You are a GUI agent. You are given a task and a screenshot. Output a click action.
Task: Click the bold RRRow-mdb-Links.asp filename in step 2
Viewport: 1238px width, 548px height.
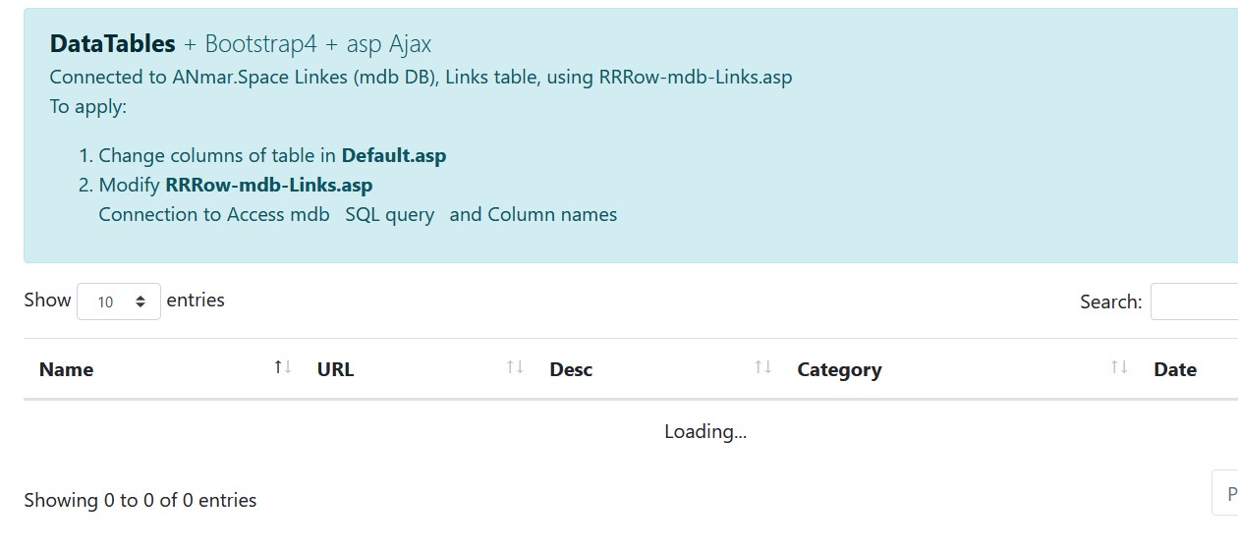[x=268, y=185]
